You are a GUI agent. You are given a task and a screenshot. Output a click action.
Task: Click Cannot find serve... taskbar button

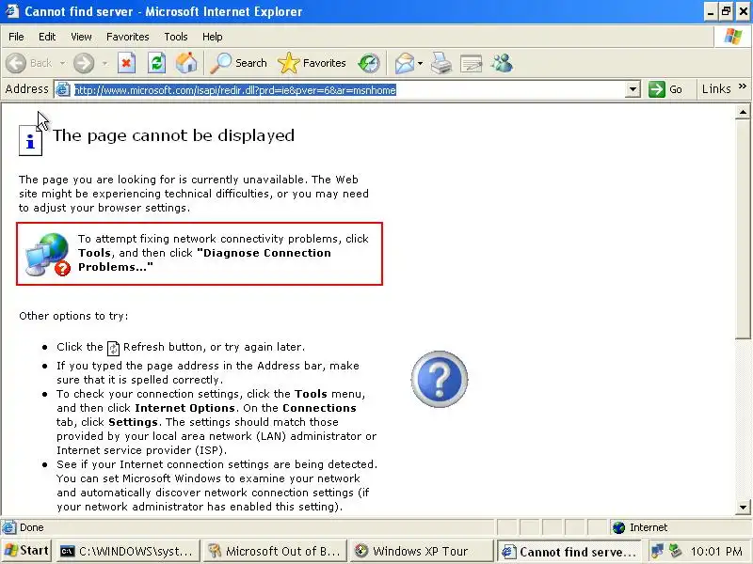click(x=569, y=551)
